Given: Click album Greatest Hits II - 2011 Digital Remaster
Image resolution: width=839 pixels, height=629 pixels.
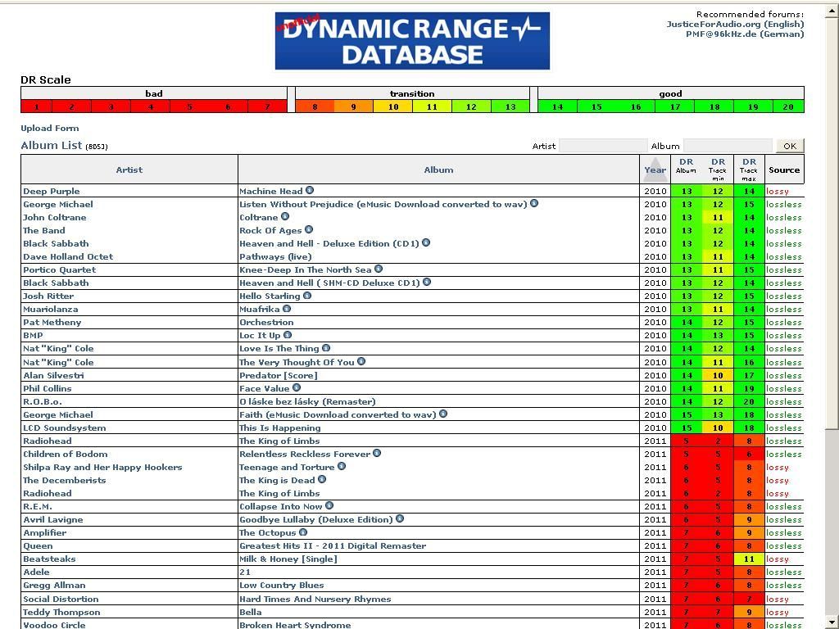Looking at the screenshot, I should pyautogui.click(x=333, y=546).
